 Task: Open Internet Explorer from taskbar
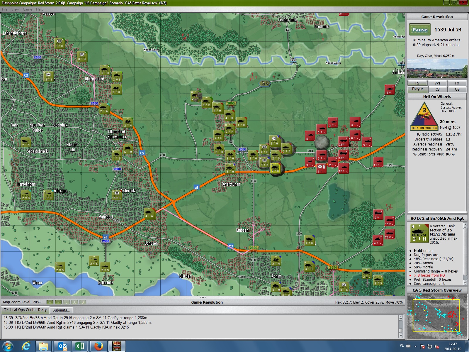click(x=26, y=346)
